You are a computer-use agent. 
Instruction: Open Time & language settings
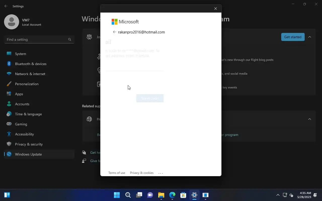pos(39,114)
